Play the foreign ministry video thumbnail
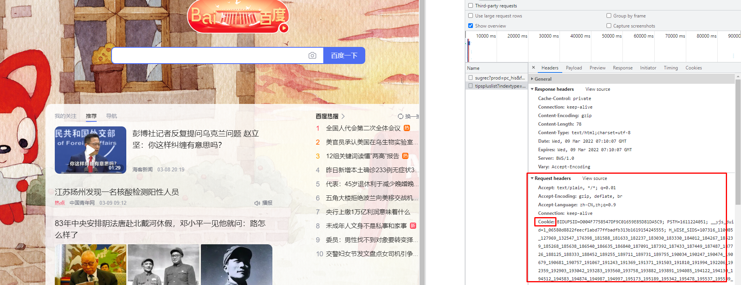The image size is (741, 285). [x=91, y=150]
